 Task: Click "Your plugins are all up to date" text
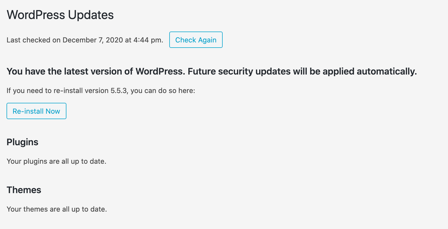[x=56, y=161]
